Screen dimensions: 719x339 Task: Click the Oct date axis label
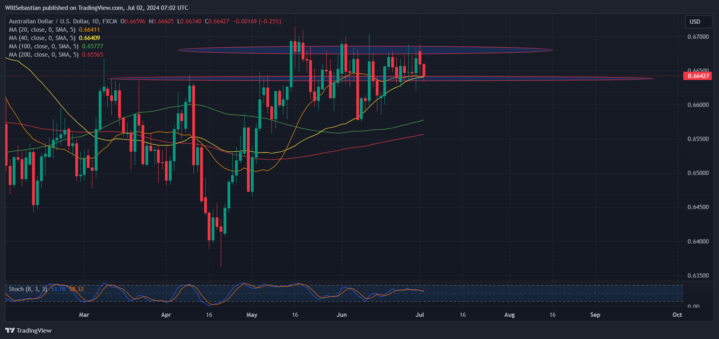point(677,315)
